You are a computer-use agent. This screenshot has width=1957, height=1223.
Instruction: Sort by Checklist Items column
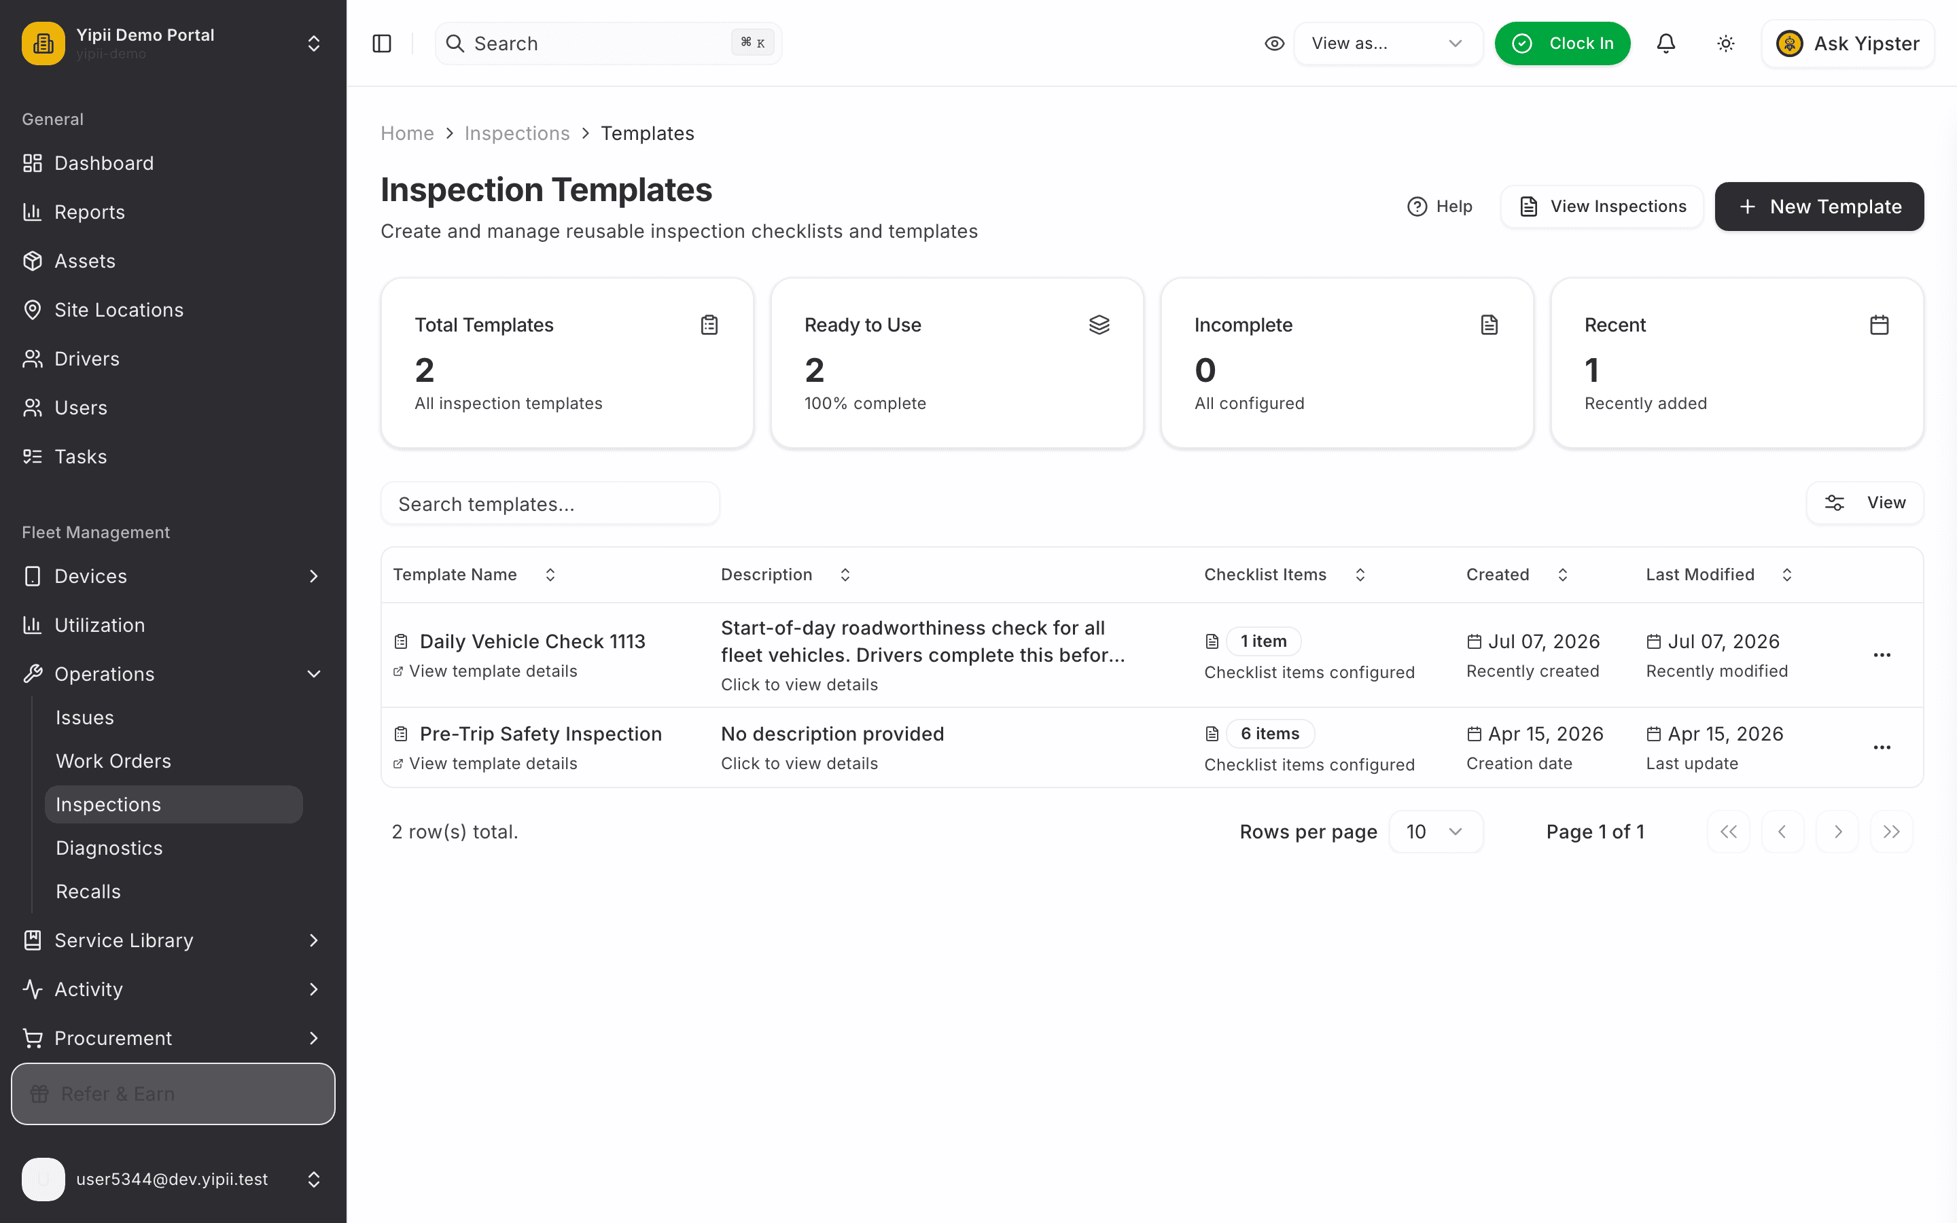click(1285, 575)
